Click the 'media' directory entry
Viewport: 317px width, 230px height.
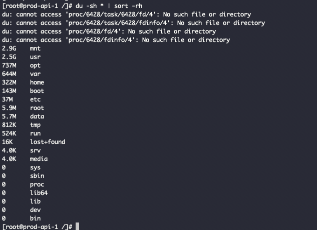coord(39,159)
